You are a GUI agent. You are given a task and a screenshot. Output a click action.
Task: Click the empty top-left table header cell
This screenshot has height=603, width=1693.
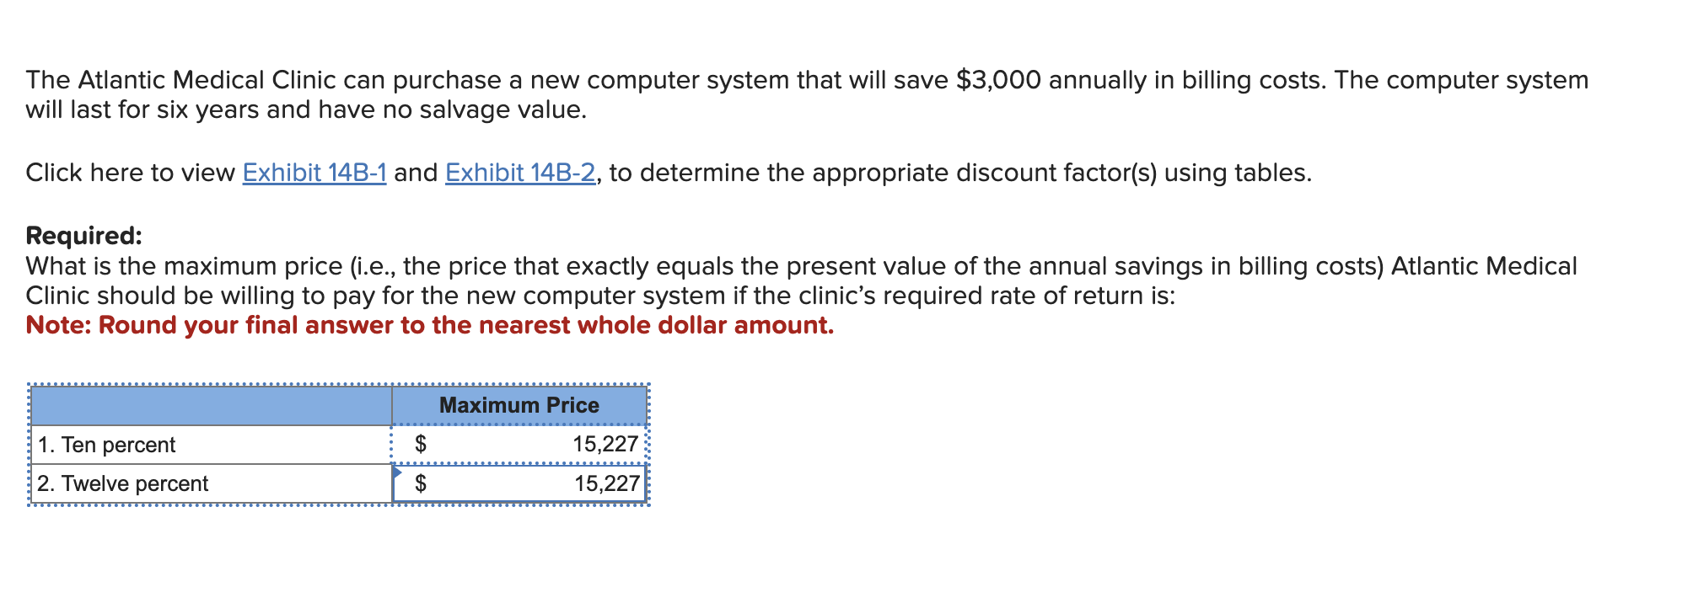point(209,404)
